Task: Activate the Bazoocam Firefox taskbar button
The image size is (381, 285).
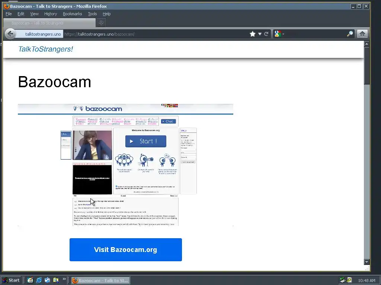Action: (x=100, y=281)
